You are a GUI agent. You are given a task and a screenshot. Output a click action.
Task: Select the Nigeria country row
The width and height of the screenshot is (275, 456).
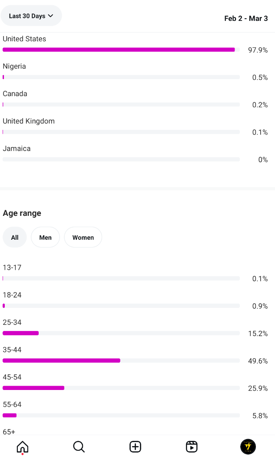tap(135, 72)
